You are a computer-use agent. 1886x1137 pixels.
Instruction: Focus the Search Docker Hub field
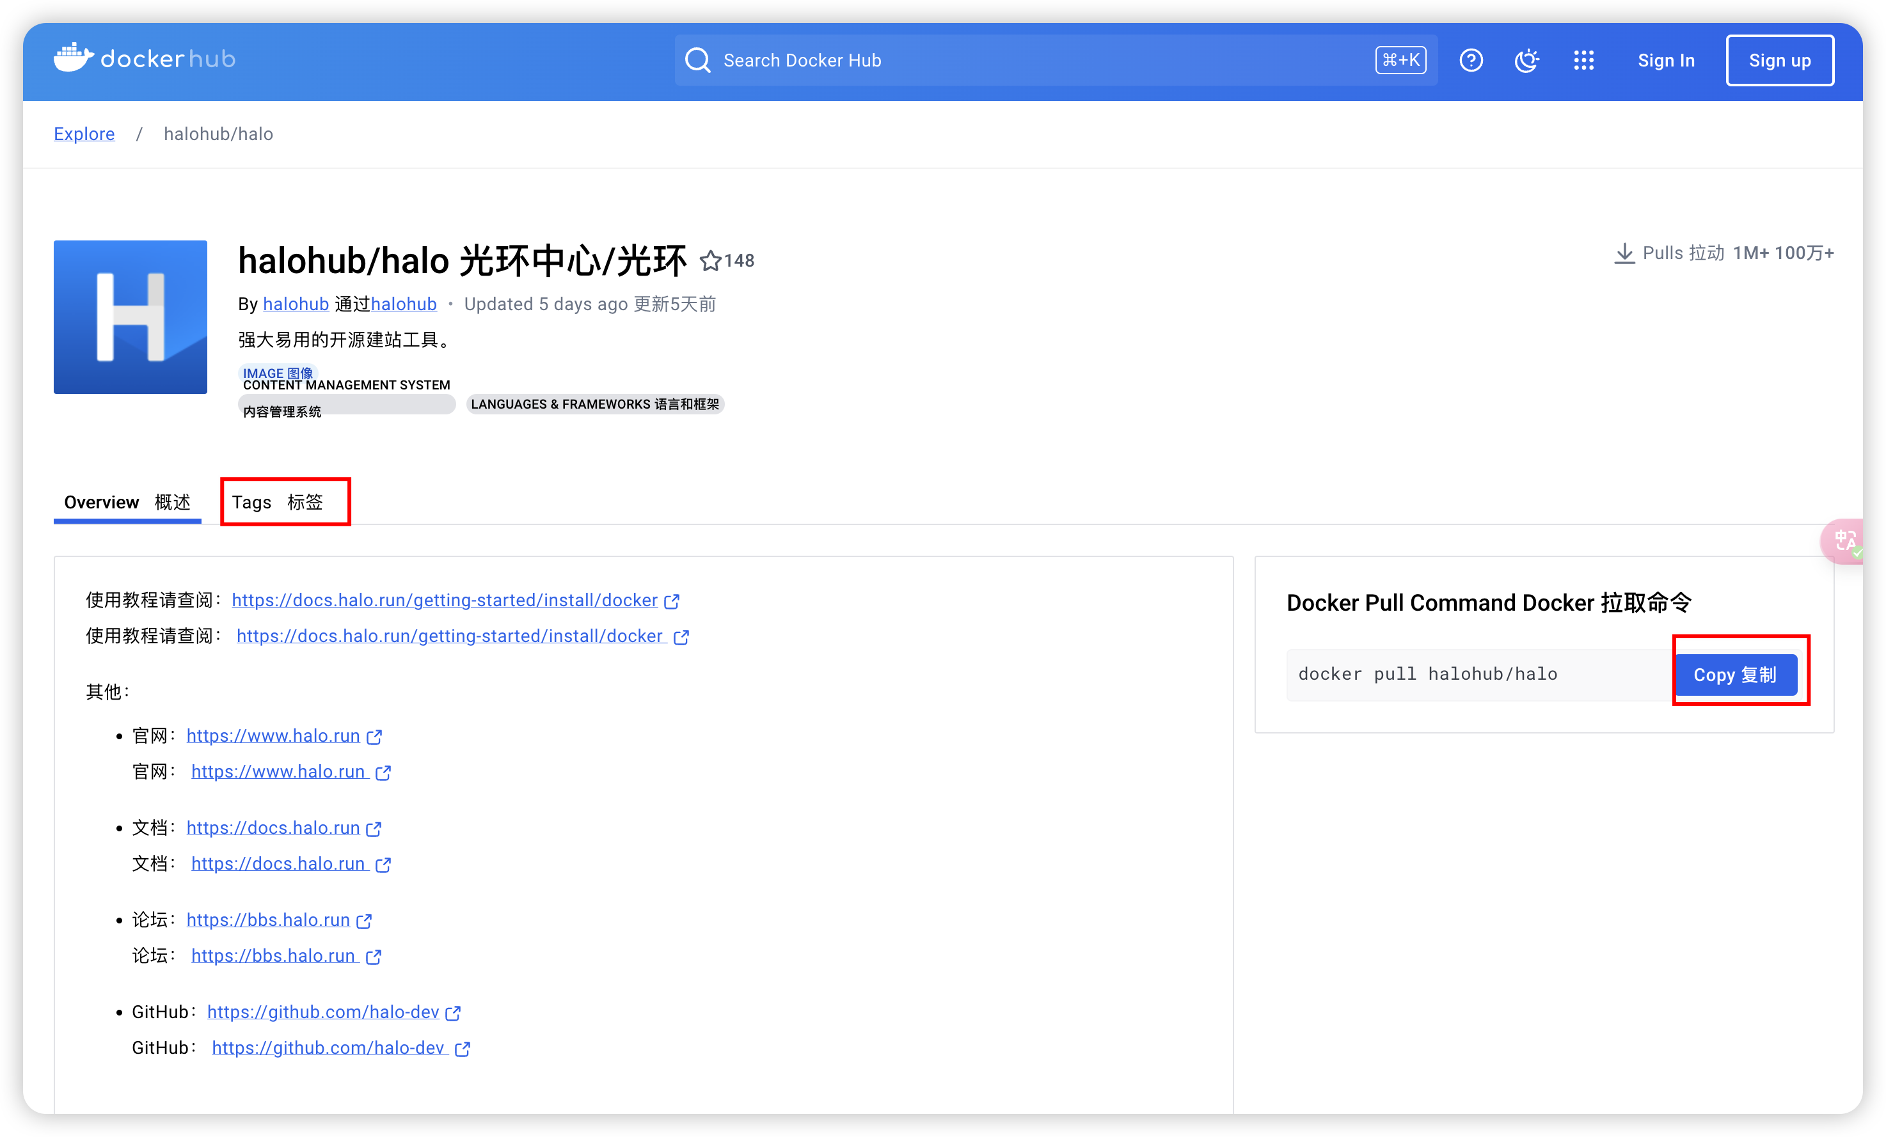click(1056, 59)
